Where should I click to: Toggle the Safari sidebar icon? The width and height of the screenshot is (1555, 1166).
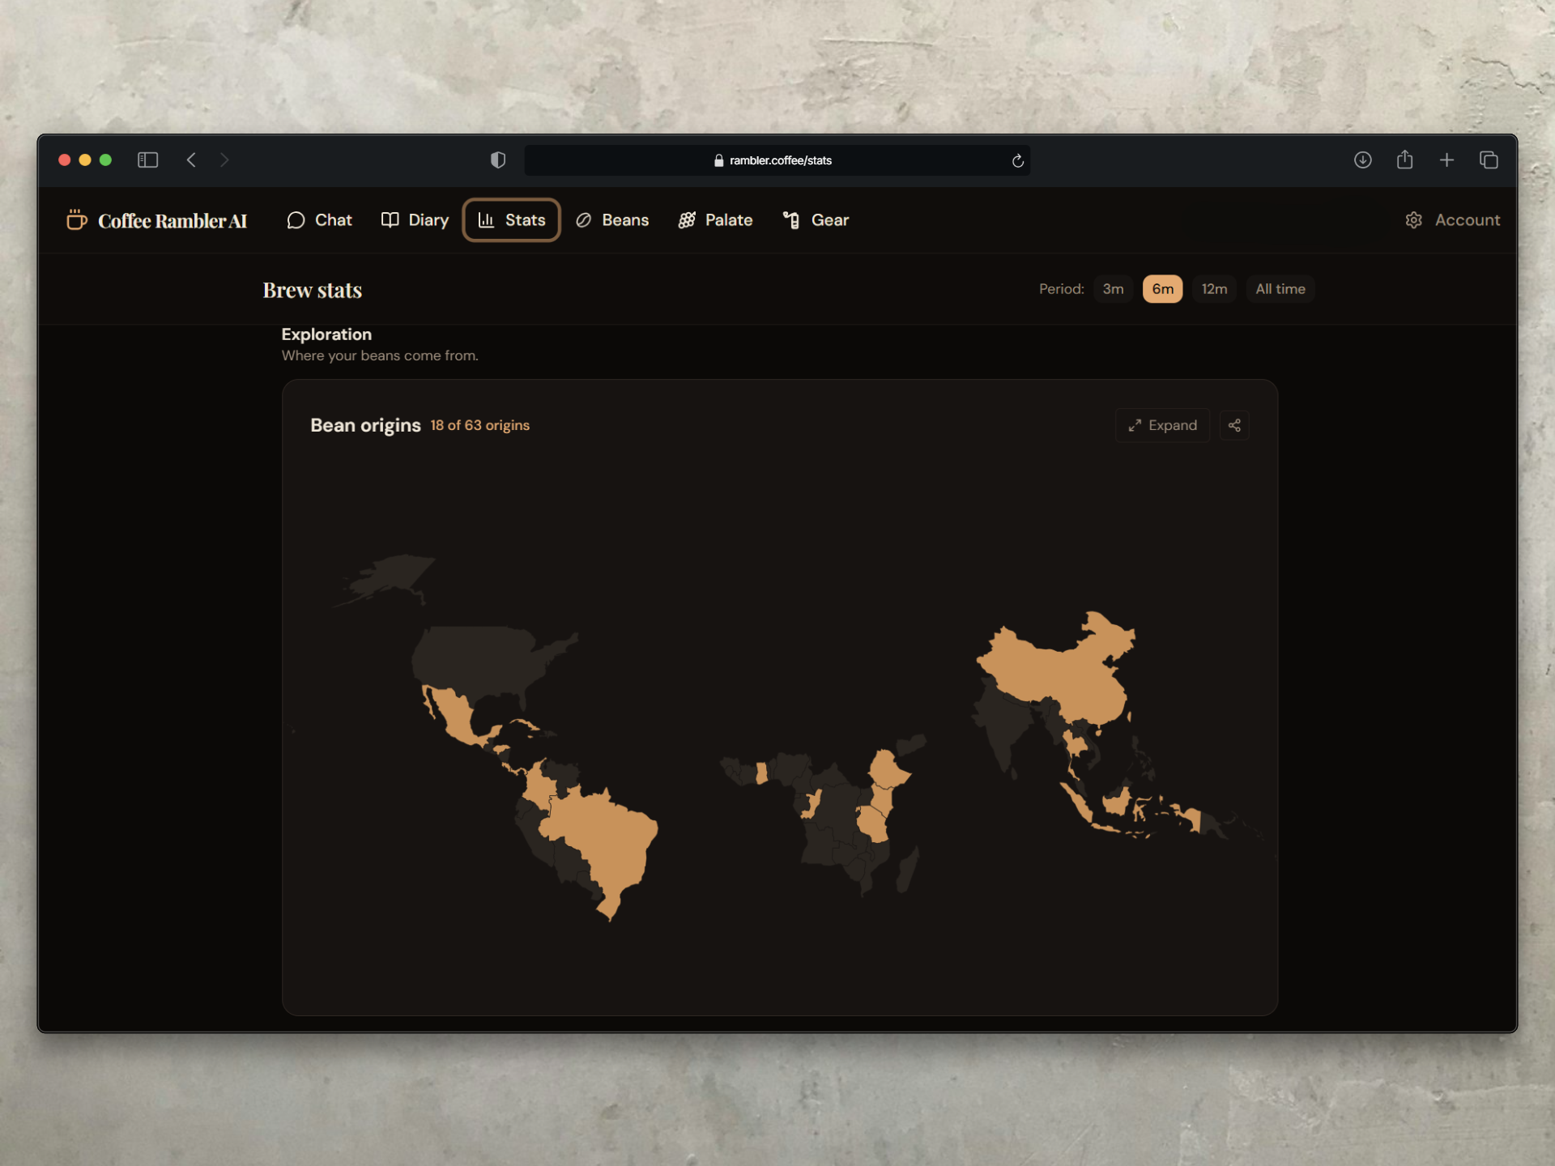tap(147, 160)
